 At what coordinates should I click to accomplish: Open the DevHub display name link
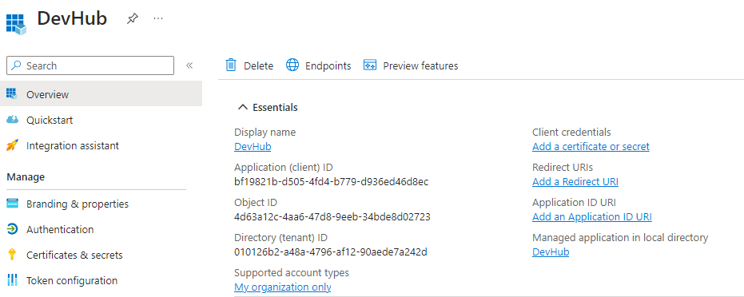point(253,147)
